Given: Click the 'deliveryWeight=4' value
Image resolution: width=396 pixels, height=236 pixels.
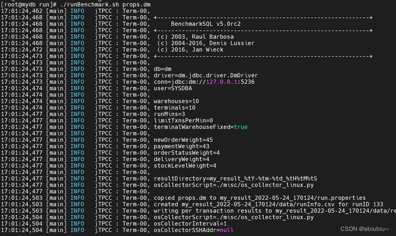Looking at the screenshot, I should pos(182,159).
